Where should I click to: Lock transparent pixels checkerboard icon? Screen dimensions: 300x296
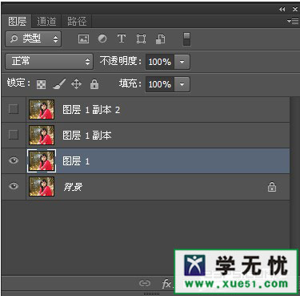pos(41,84)
